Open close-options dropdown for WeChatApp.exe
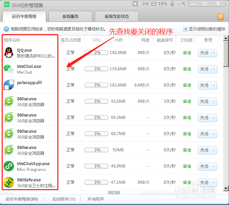Viewport: 229px width, 205px height. (214, 166)
